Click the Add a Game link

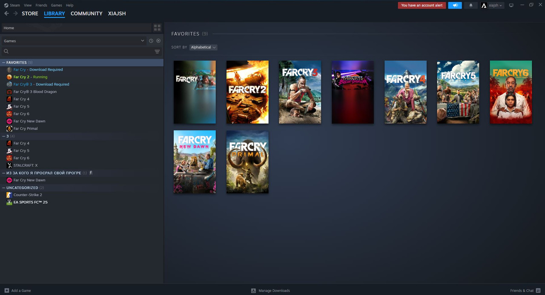click(21, 291)
